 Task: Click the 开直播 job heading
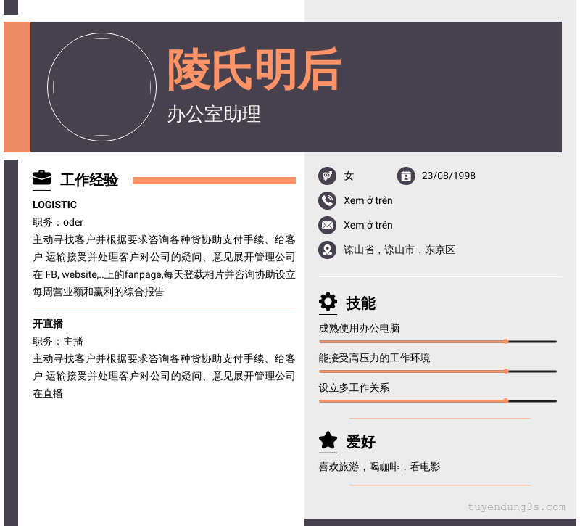click(x=48, y=324)
